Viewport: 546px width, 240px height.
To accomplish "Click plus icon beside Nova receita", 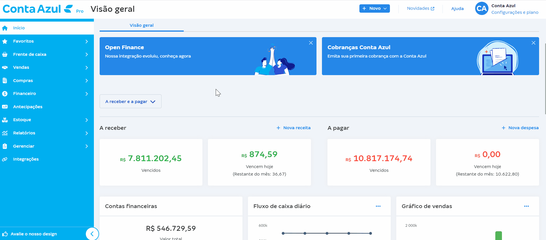I will click(278, 128).
